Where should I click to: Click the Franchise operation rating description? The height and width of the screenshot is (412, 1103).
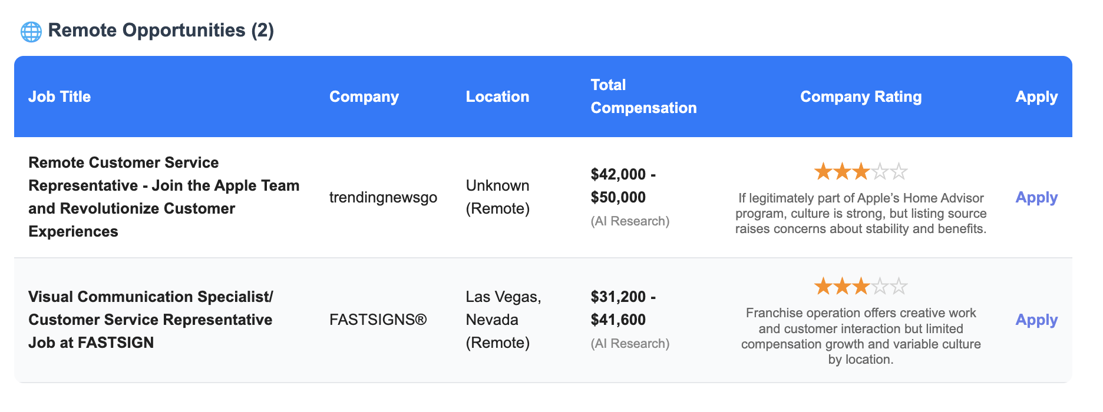(x=861, y=336)
